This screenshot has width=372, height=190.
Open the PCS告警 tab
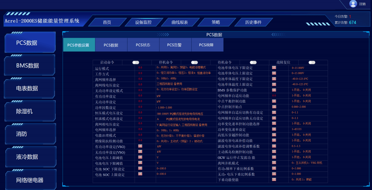[175, 45]
